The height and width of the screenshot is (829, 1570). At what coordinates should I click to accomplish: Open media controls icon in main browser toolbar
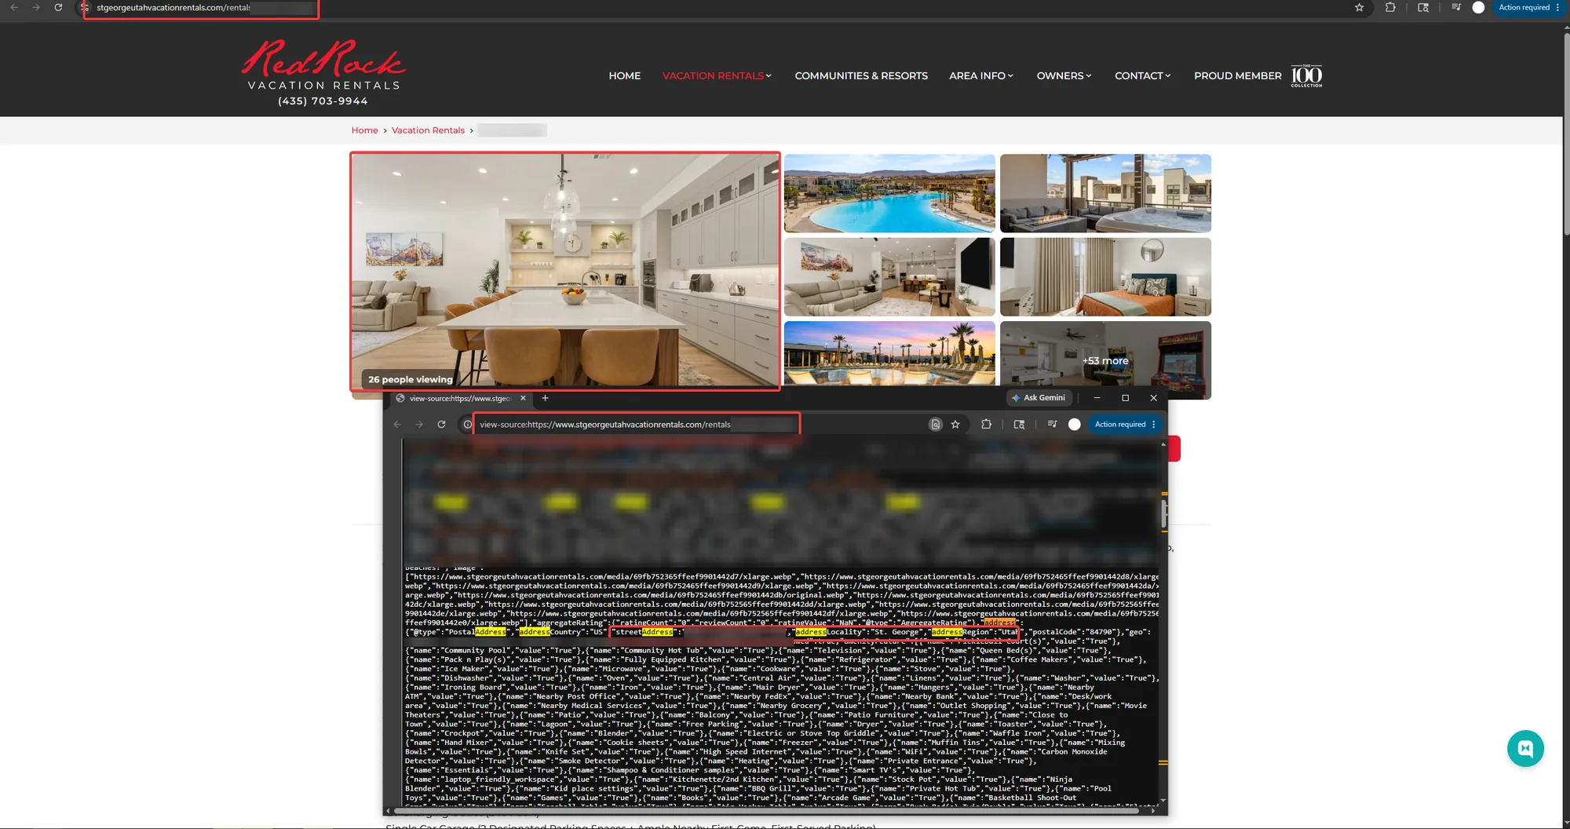(1456, 7)
